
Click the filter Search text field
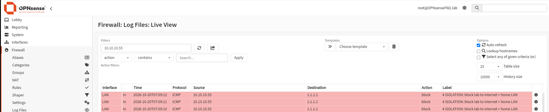pyautogui.click(x=202, y=58)
